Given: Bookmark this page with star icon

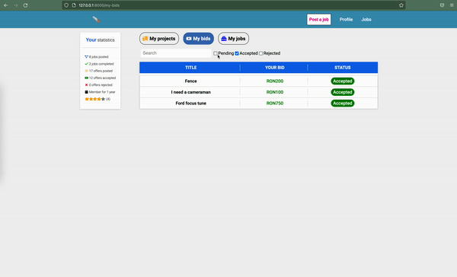Looking at the screenshot, I should click(x=401, y=5).
